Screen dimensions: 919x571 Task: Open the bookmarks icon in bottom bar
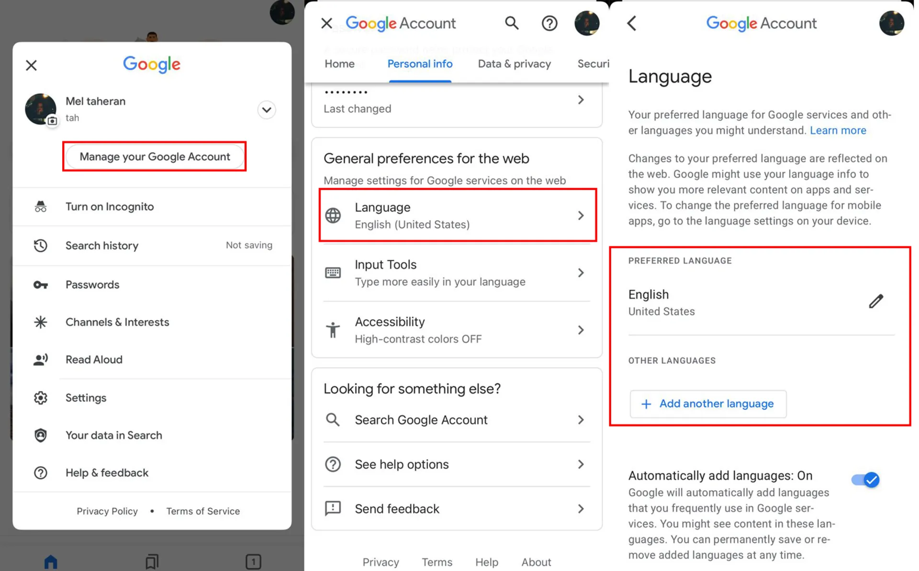[x=152, y=561]
